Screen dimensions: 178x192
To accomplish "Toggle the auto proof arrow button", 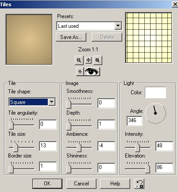I will (x=80, y=72).
